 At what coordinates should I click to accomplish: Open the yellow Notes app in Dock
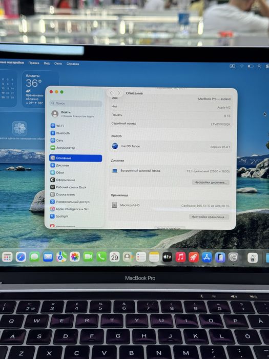(154, 257)
